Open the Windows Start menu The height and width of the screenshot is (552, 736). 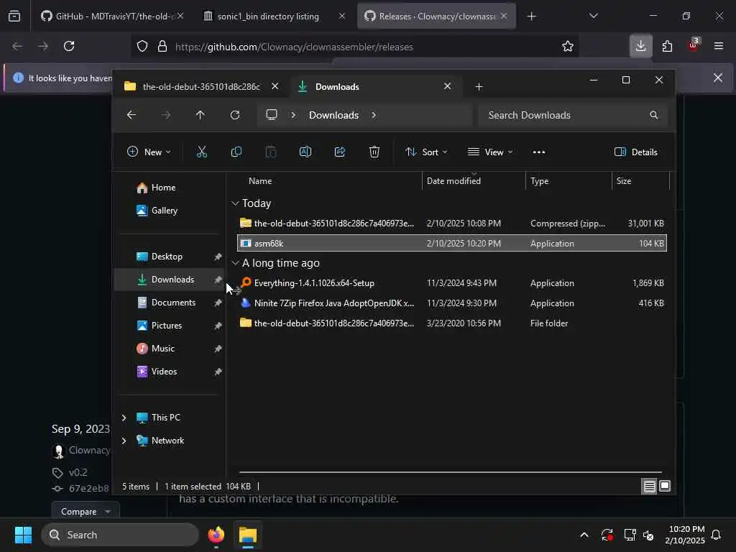(x=23, y=535)
